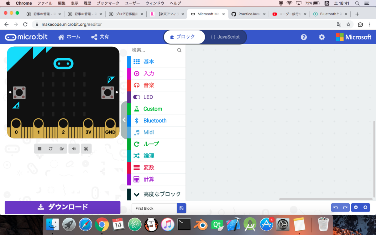The width and height of the screenshot is (376, 235).
Task: Click the First Block project name field
Action: tap(154, 208)
